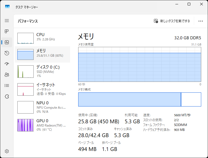208x158 pixels.
Task: Click the disk activity mini graph thumbnail
Action: click(26, 72)
